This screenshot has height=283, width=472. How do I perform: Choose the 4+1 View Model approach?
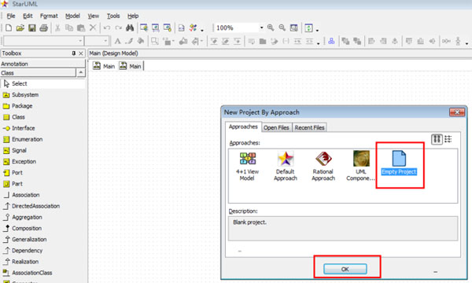coord(248,159)
